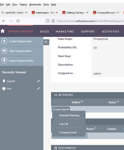
Task: Collapse the ACTIVITIES subpanel header
Action: pyautogui.click(x=87, y=95)
